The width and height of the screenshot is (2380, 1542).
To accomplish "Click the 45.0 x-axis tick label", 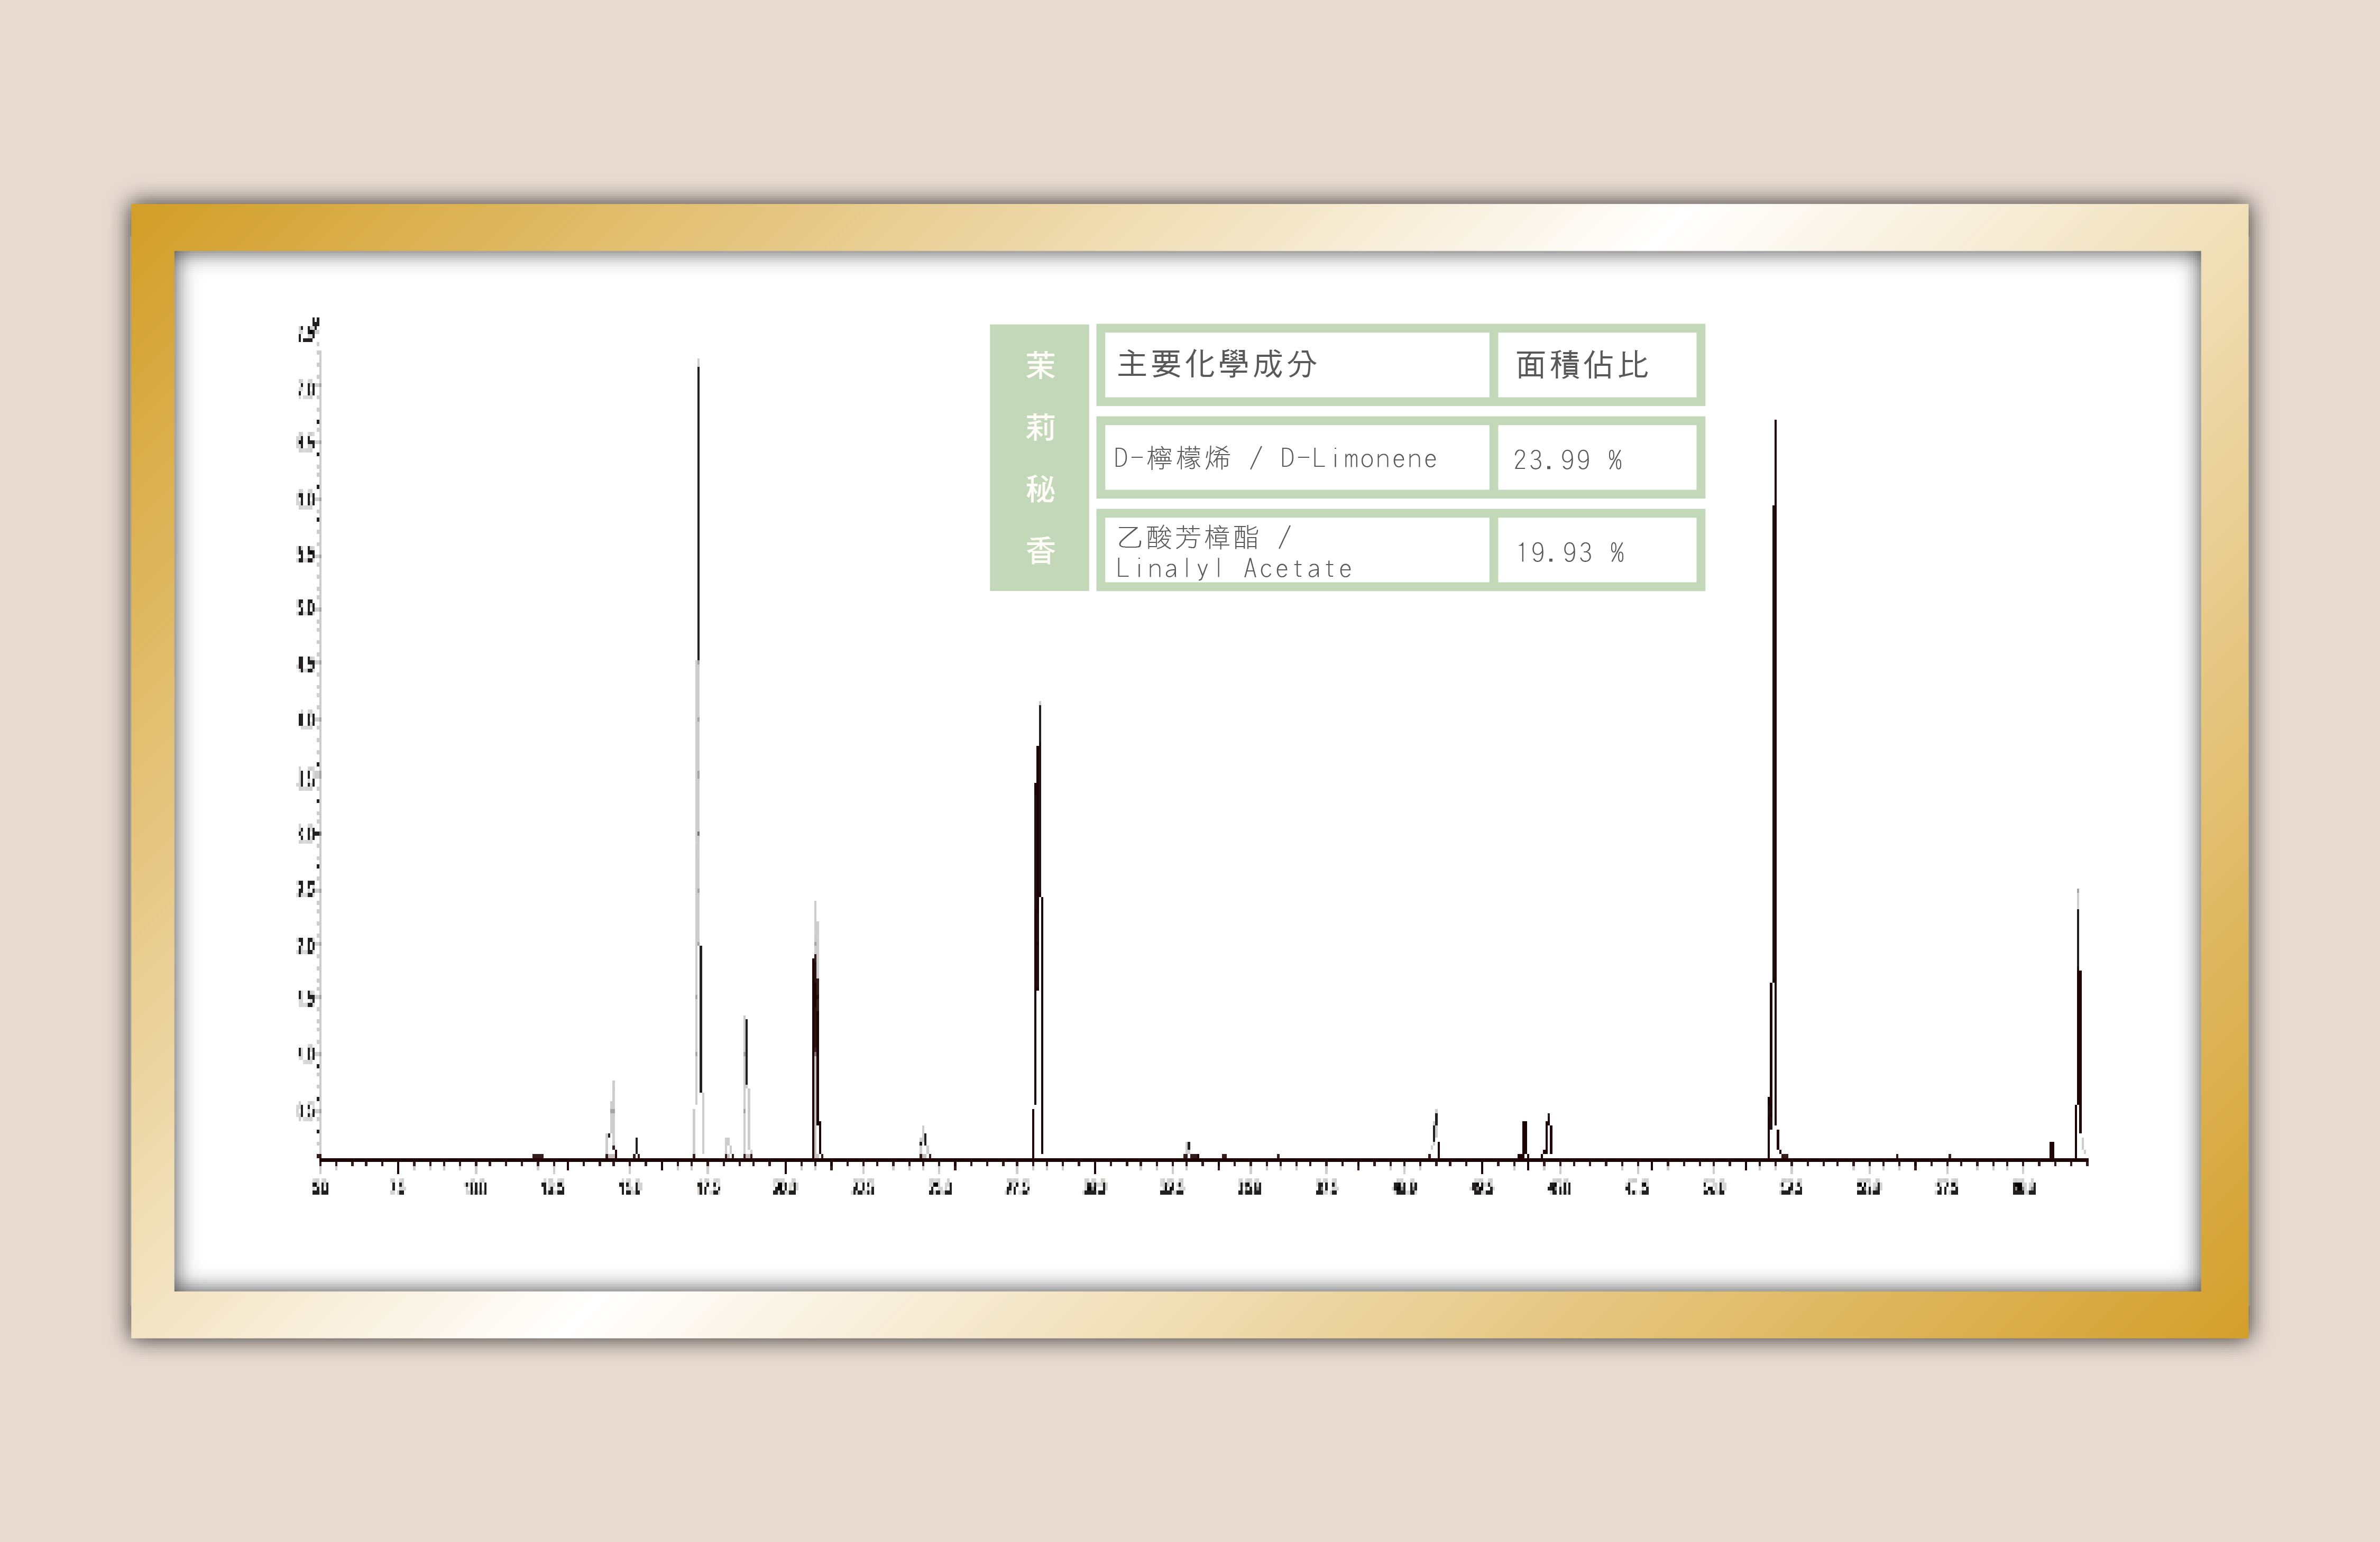I will pyautogui.click(x=1559, y=1188).
